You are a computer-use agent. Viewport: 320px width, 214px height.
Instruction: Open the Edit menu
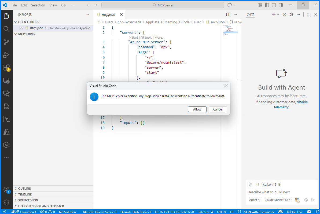coord(24,5)
